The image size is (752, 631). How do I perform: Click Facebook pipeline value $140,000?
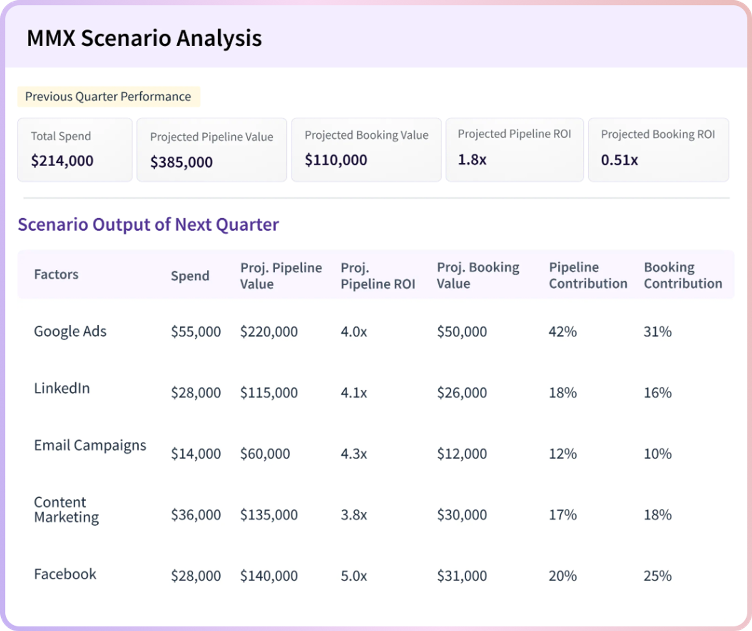269,576
